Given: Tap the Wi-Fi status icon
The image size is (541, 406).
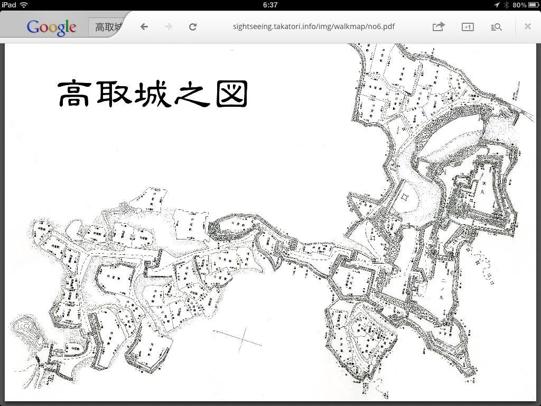Looking at the screenshot, I should point(24,5).
